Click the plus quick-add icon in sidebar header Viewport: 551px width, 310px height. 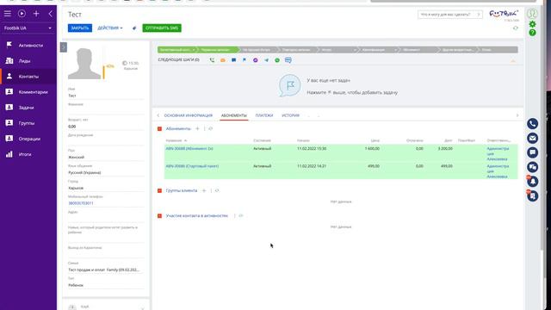pos(36,14)
